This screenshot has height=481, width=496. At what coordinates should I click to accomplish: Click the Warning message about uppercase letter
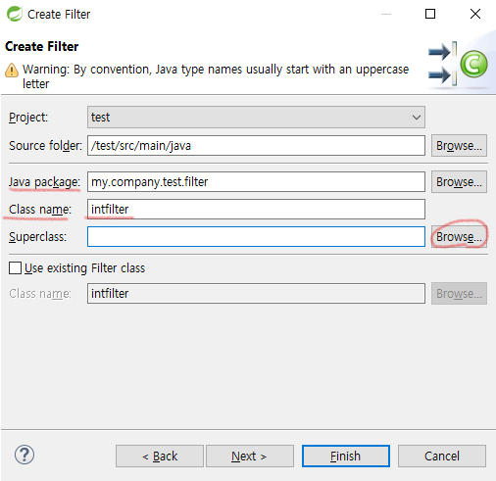click(216, 76)
